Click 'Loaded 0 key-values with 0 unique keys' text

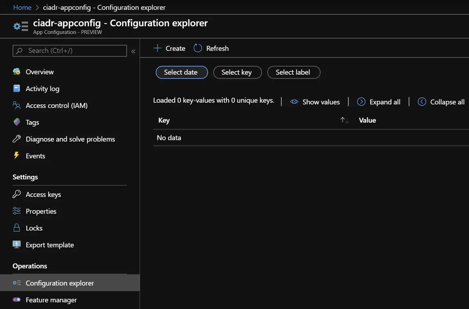(x=214, y=101)
